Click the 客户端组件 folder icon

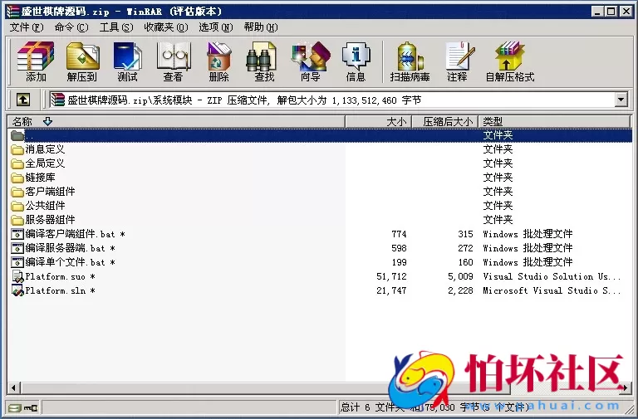click(x=17, y=192)
